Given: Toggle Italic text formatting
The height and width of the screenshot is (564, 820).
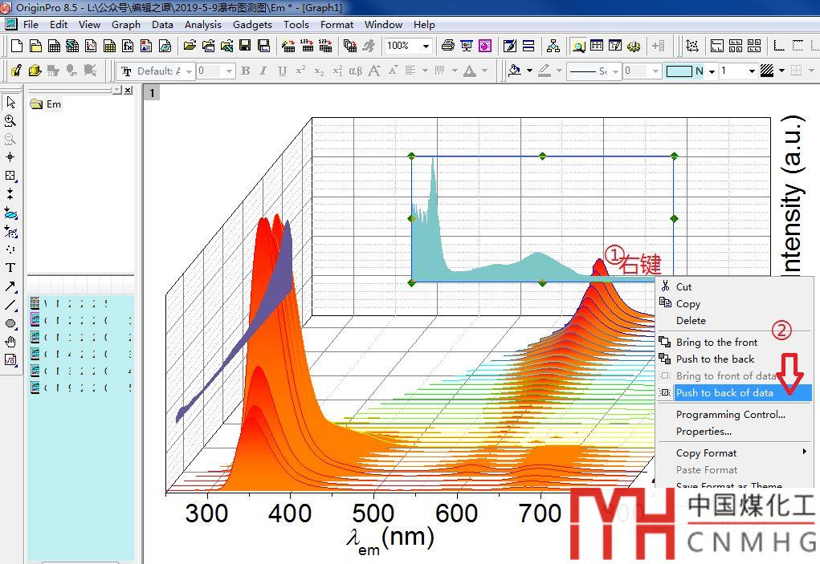Looking at the screenshot, I should (263, 71).
